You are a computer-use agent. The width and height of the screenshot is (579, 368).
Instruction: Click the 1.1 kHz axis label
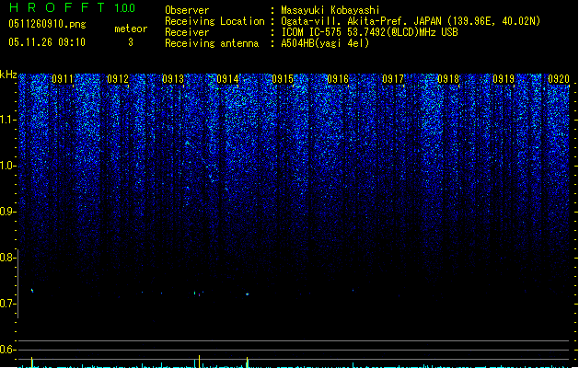(x=7, y=120)
